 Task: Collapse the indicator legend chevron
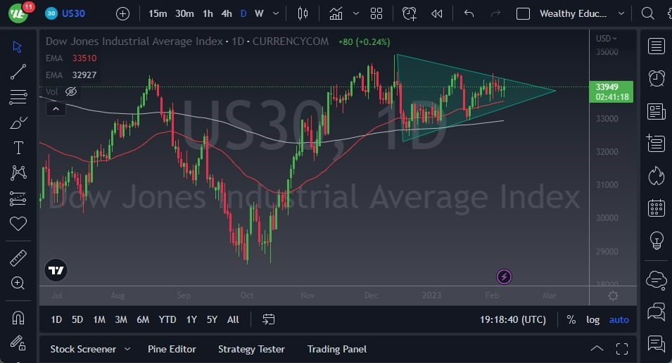coord(56,109)
